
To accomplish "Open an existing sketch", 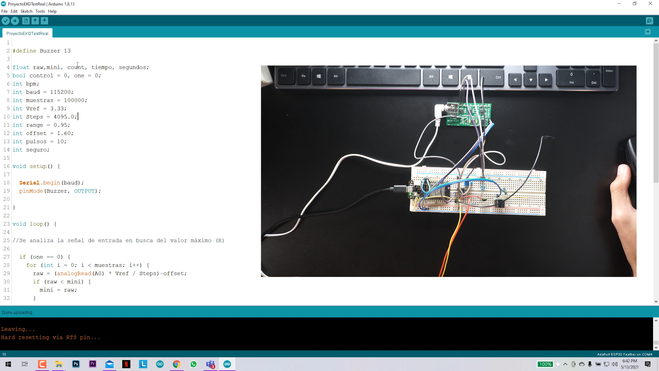I will click(x=35, y=21).
